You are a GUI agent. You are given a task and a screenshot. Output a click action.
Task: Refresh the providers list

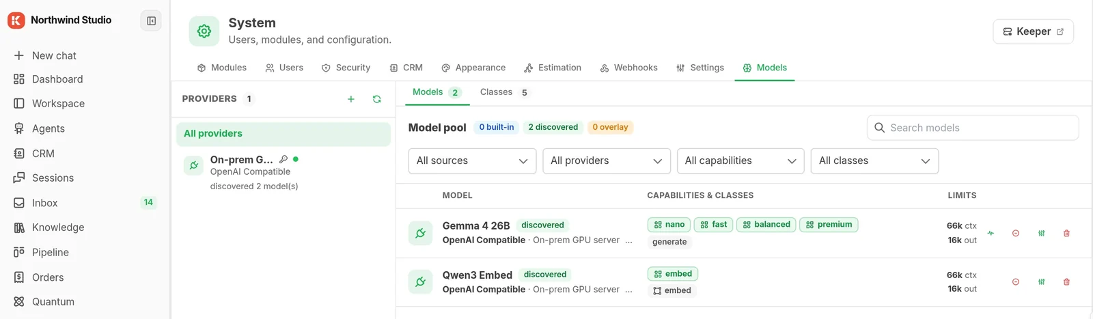tap(376, 99)
